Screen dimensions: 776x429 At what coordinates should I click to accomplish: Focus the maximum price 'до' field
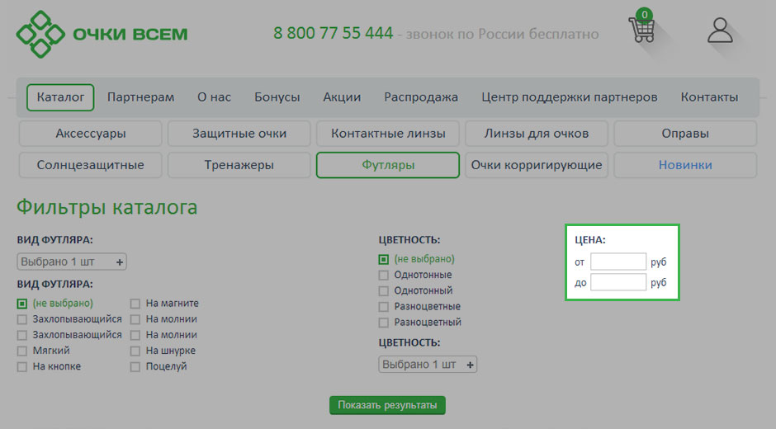(618, 283)
